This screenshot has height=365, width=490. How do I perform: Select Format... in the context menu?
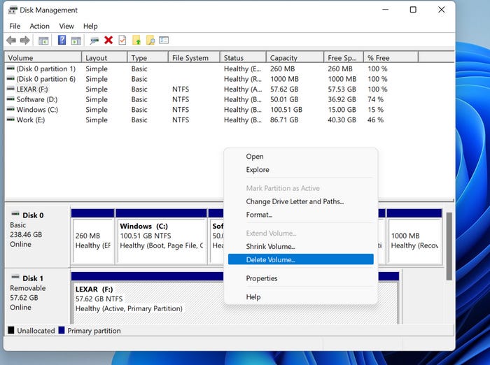pos(300,215)
